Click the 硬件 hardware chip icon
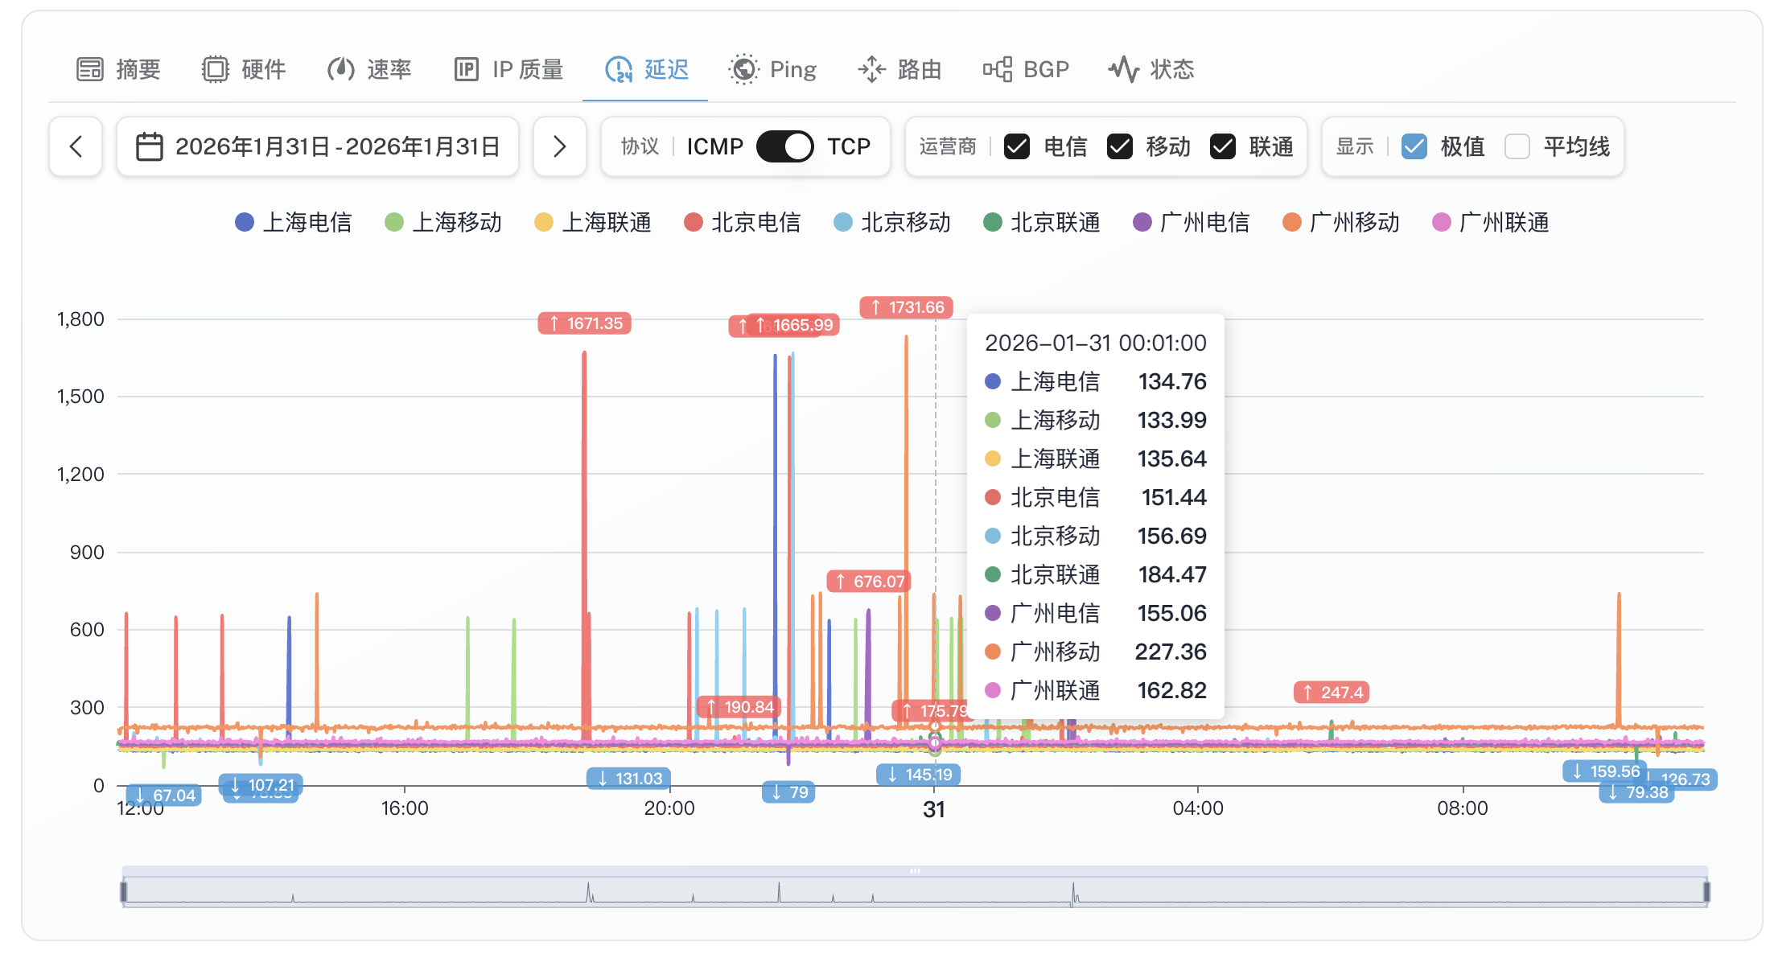This screenshot has height=954, width=1770. click(215, 69)
